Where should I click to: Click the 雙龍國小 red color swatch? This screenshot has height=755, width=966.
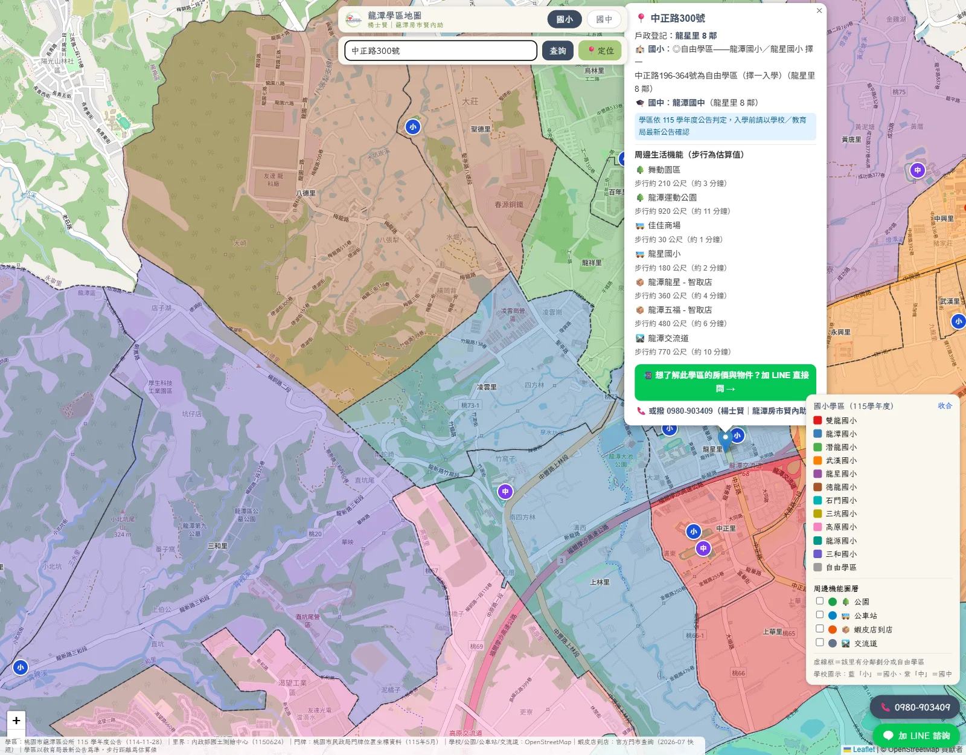[817, 420]
